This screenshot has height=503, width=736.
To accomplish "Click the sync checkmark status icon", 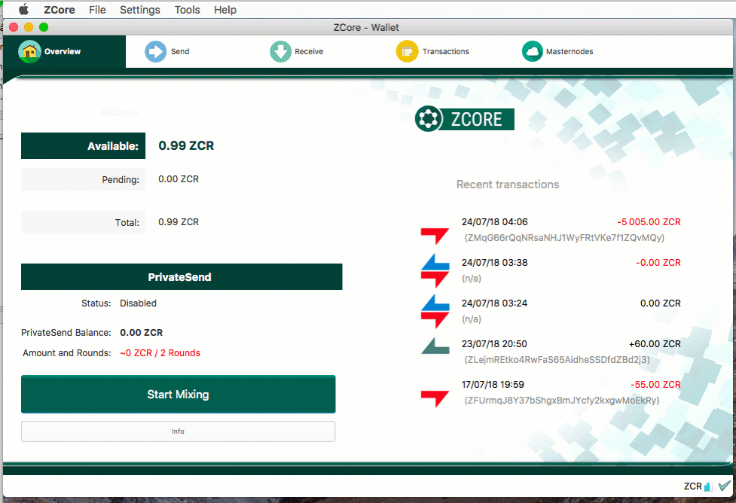I will point(724,486).
